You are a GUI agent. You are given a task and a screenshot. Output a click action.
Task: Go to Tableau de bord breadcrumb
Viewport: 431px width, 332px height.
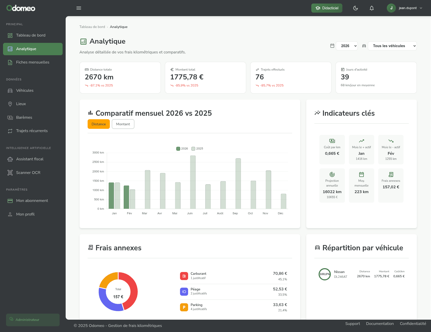92,27
